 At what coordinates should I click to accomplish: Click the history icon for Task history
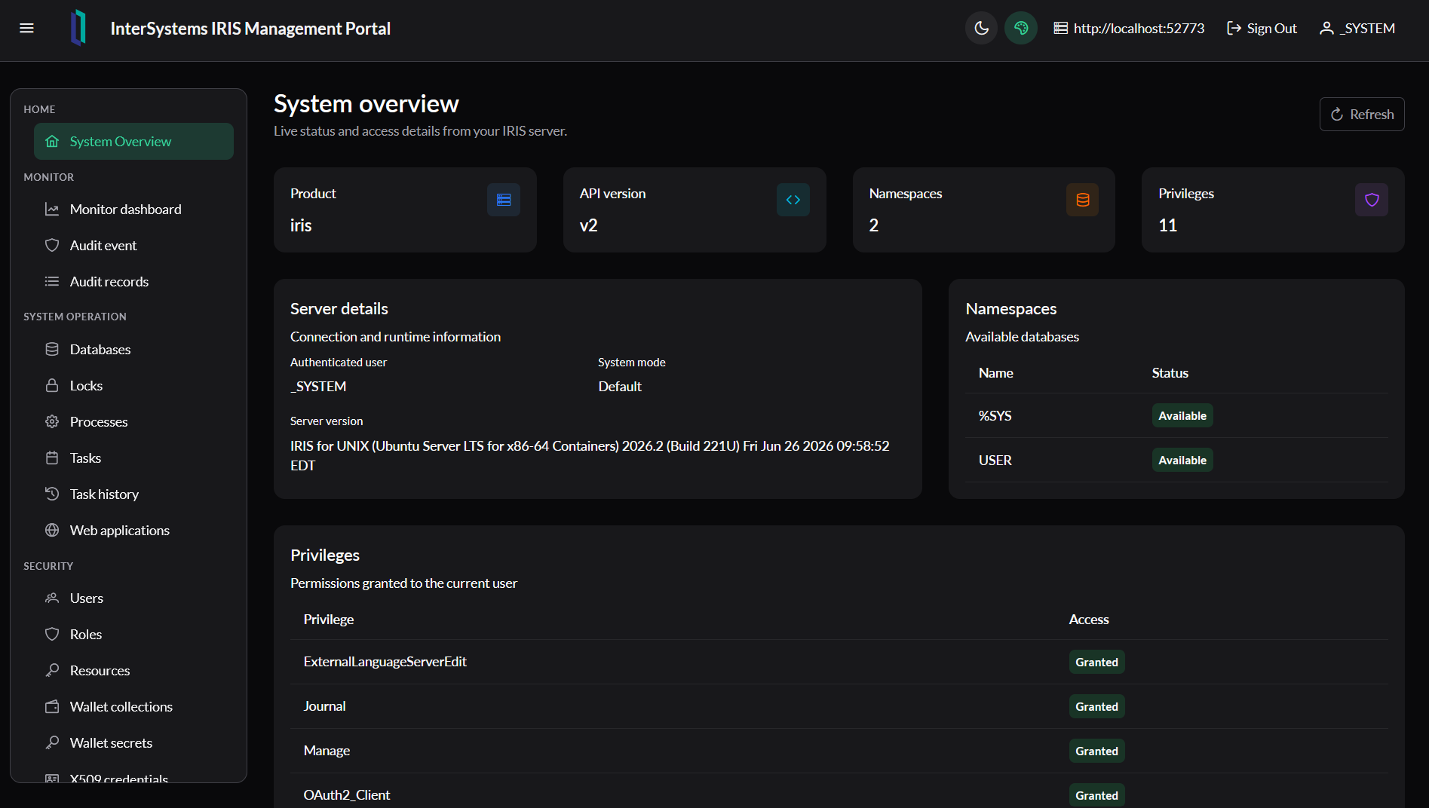(x=52, y=494)
